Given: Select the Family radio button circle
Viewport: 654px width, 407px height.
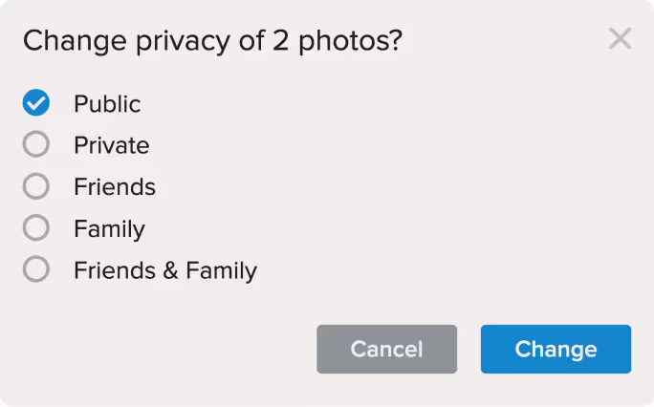Looking at the screenshot, I should click(36, 228).
